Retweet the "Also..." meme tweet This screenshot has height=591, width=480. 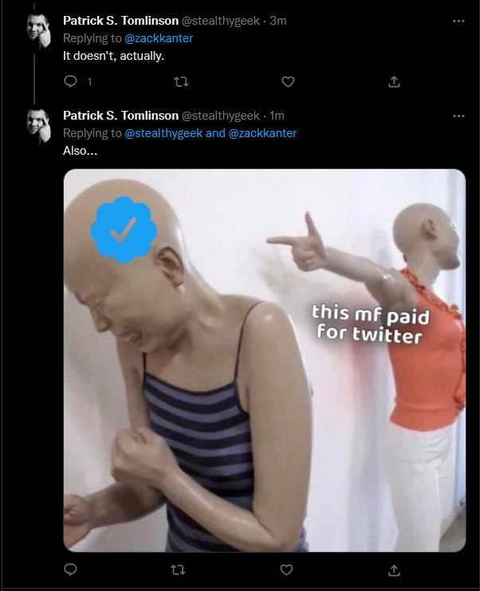[179, 569]
